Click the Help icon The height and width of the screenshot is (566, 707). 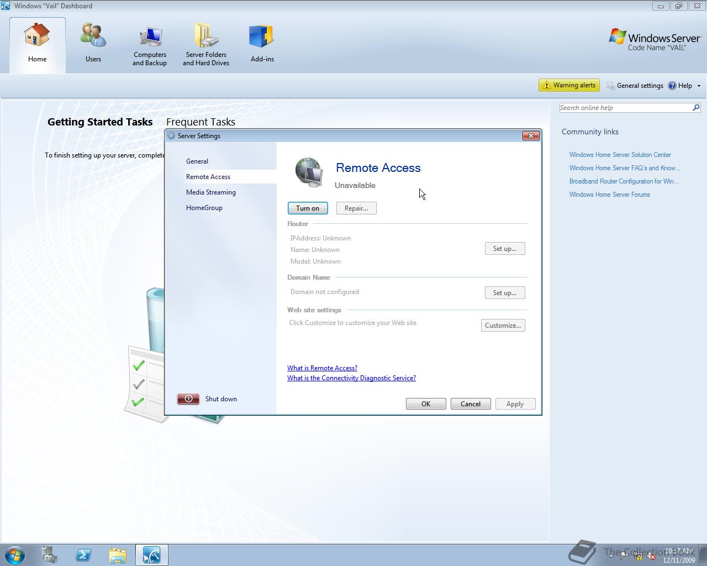coord(672,86)
